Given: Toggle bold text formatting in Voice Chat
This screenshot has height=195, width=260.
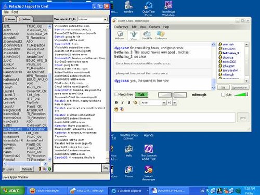Looking at the screenshot, I should (x=116, y=102).
